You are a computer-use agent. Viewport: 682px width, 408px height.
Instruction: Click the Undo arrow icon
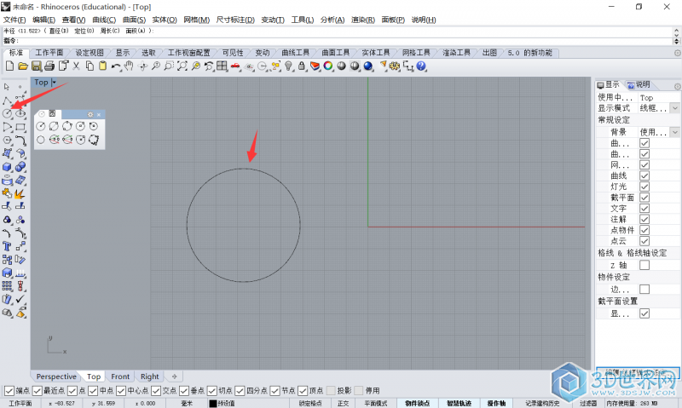116,66
